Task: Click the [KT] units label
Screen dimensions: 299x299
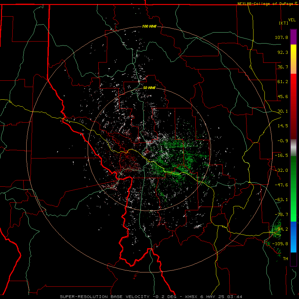Action: click(x=284, y=23)
